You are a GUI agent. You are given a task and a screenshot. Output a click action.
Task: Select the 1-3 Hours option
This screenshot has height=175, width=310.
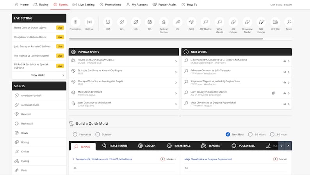coord(250,134)
